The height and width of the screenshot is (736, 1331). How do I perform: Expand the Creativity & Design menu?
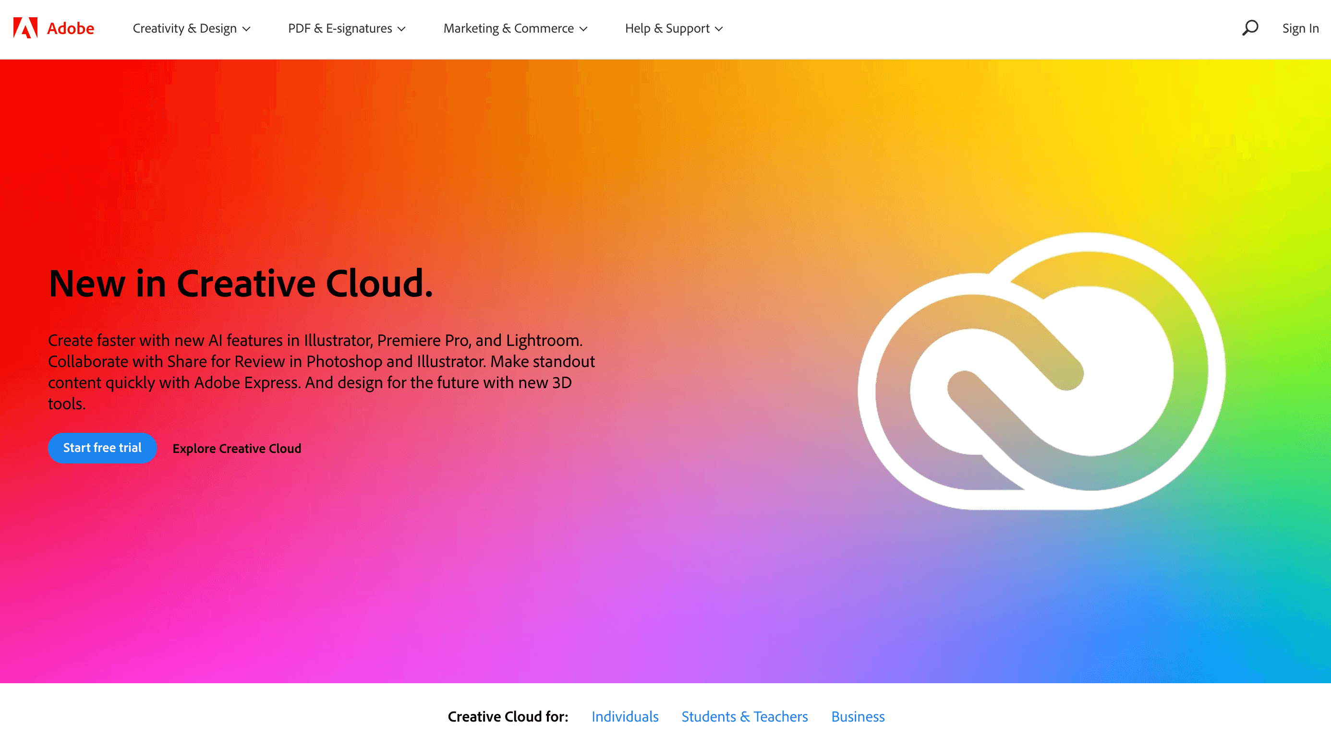(x=191, y=28)
